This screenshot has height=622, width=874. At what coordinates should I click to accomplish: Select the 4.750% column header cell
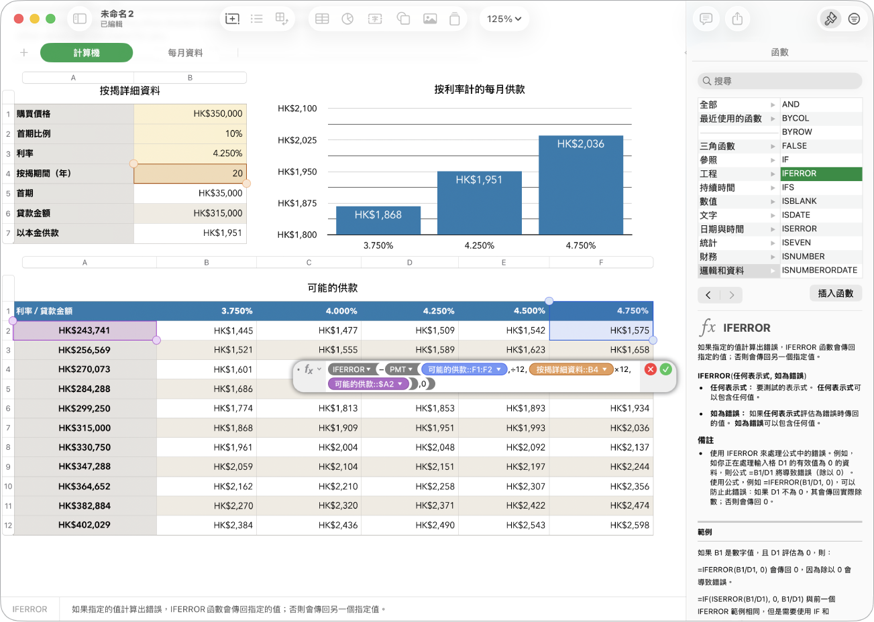point(601,311)
